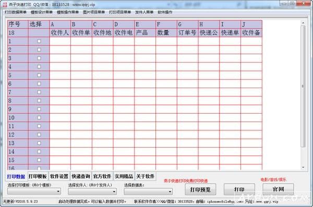Image resolution: width=313 pixels, height=207 pixels.
Task: Check the box in row 12
Action: [39, 135]
